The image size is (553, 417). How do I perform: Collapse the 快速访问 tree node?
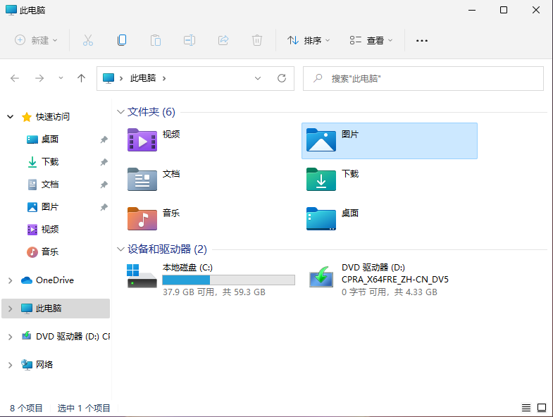click(10, 117)
